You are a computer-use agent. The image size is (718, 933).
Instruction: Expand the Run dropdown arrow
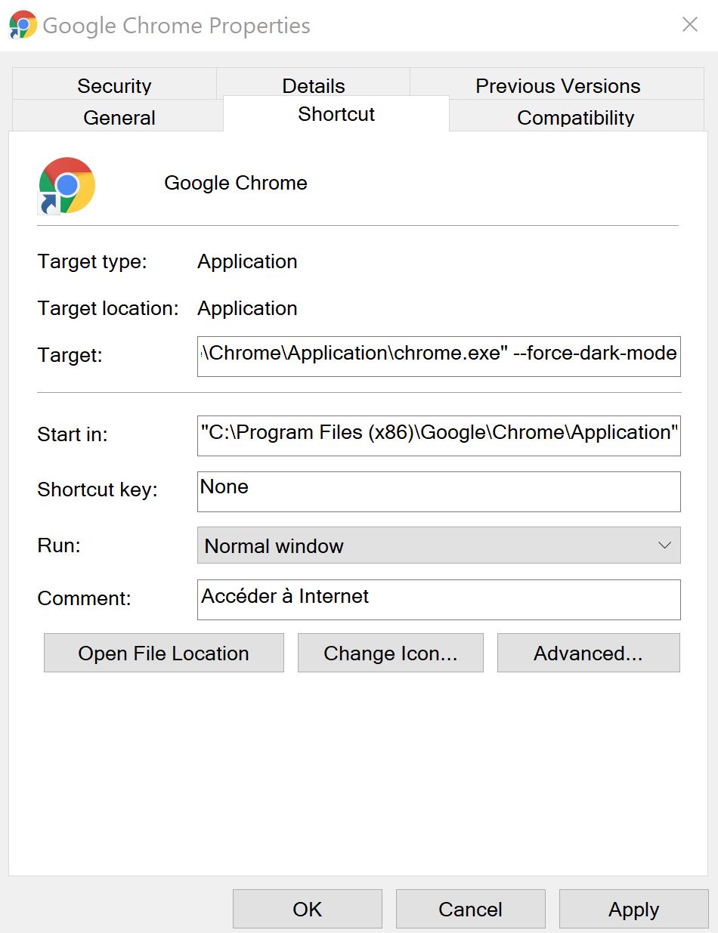point(664,545)
